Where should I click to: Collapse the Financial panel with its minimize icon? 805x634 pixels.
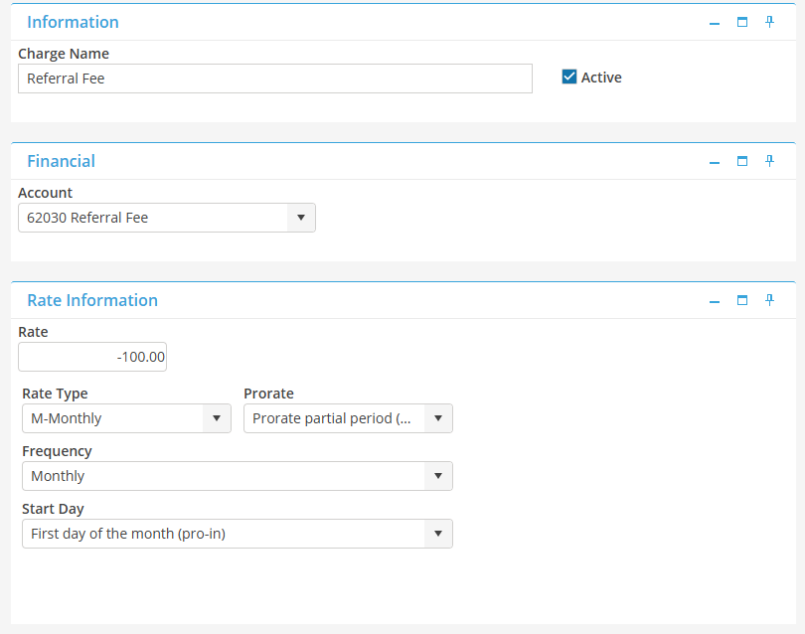click(x=715, y=162)
